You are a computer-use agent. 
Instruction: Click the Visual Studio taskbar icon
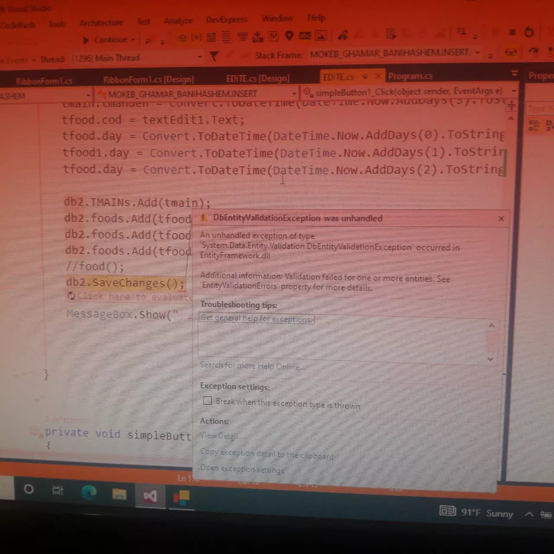tap(150, 496)
